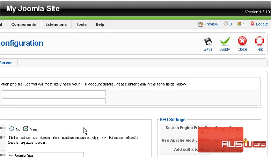Screen dimensions: 271x157
Task: Click the red Close X icon
Action: click(x=242, y=41)
